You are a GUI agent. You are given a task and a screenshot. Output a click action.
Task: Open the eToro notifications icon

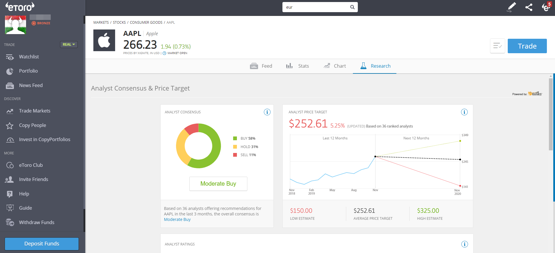click(x=546, y=7)
